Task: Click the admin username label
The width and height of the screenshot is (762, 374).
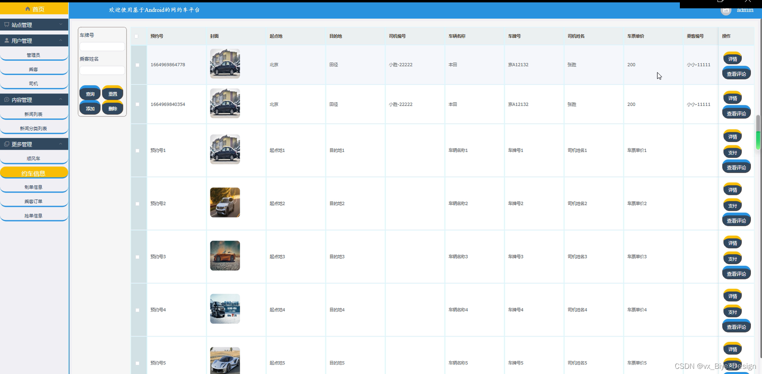Action: pyautogui.click(x=745, y=10)
